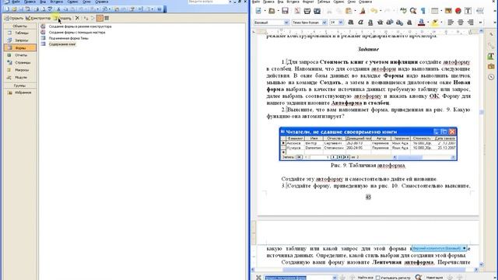Select Страницы in the objects pane
498x280 pixels.
click(20, 62)
